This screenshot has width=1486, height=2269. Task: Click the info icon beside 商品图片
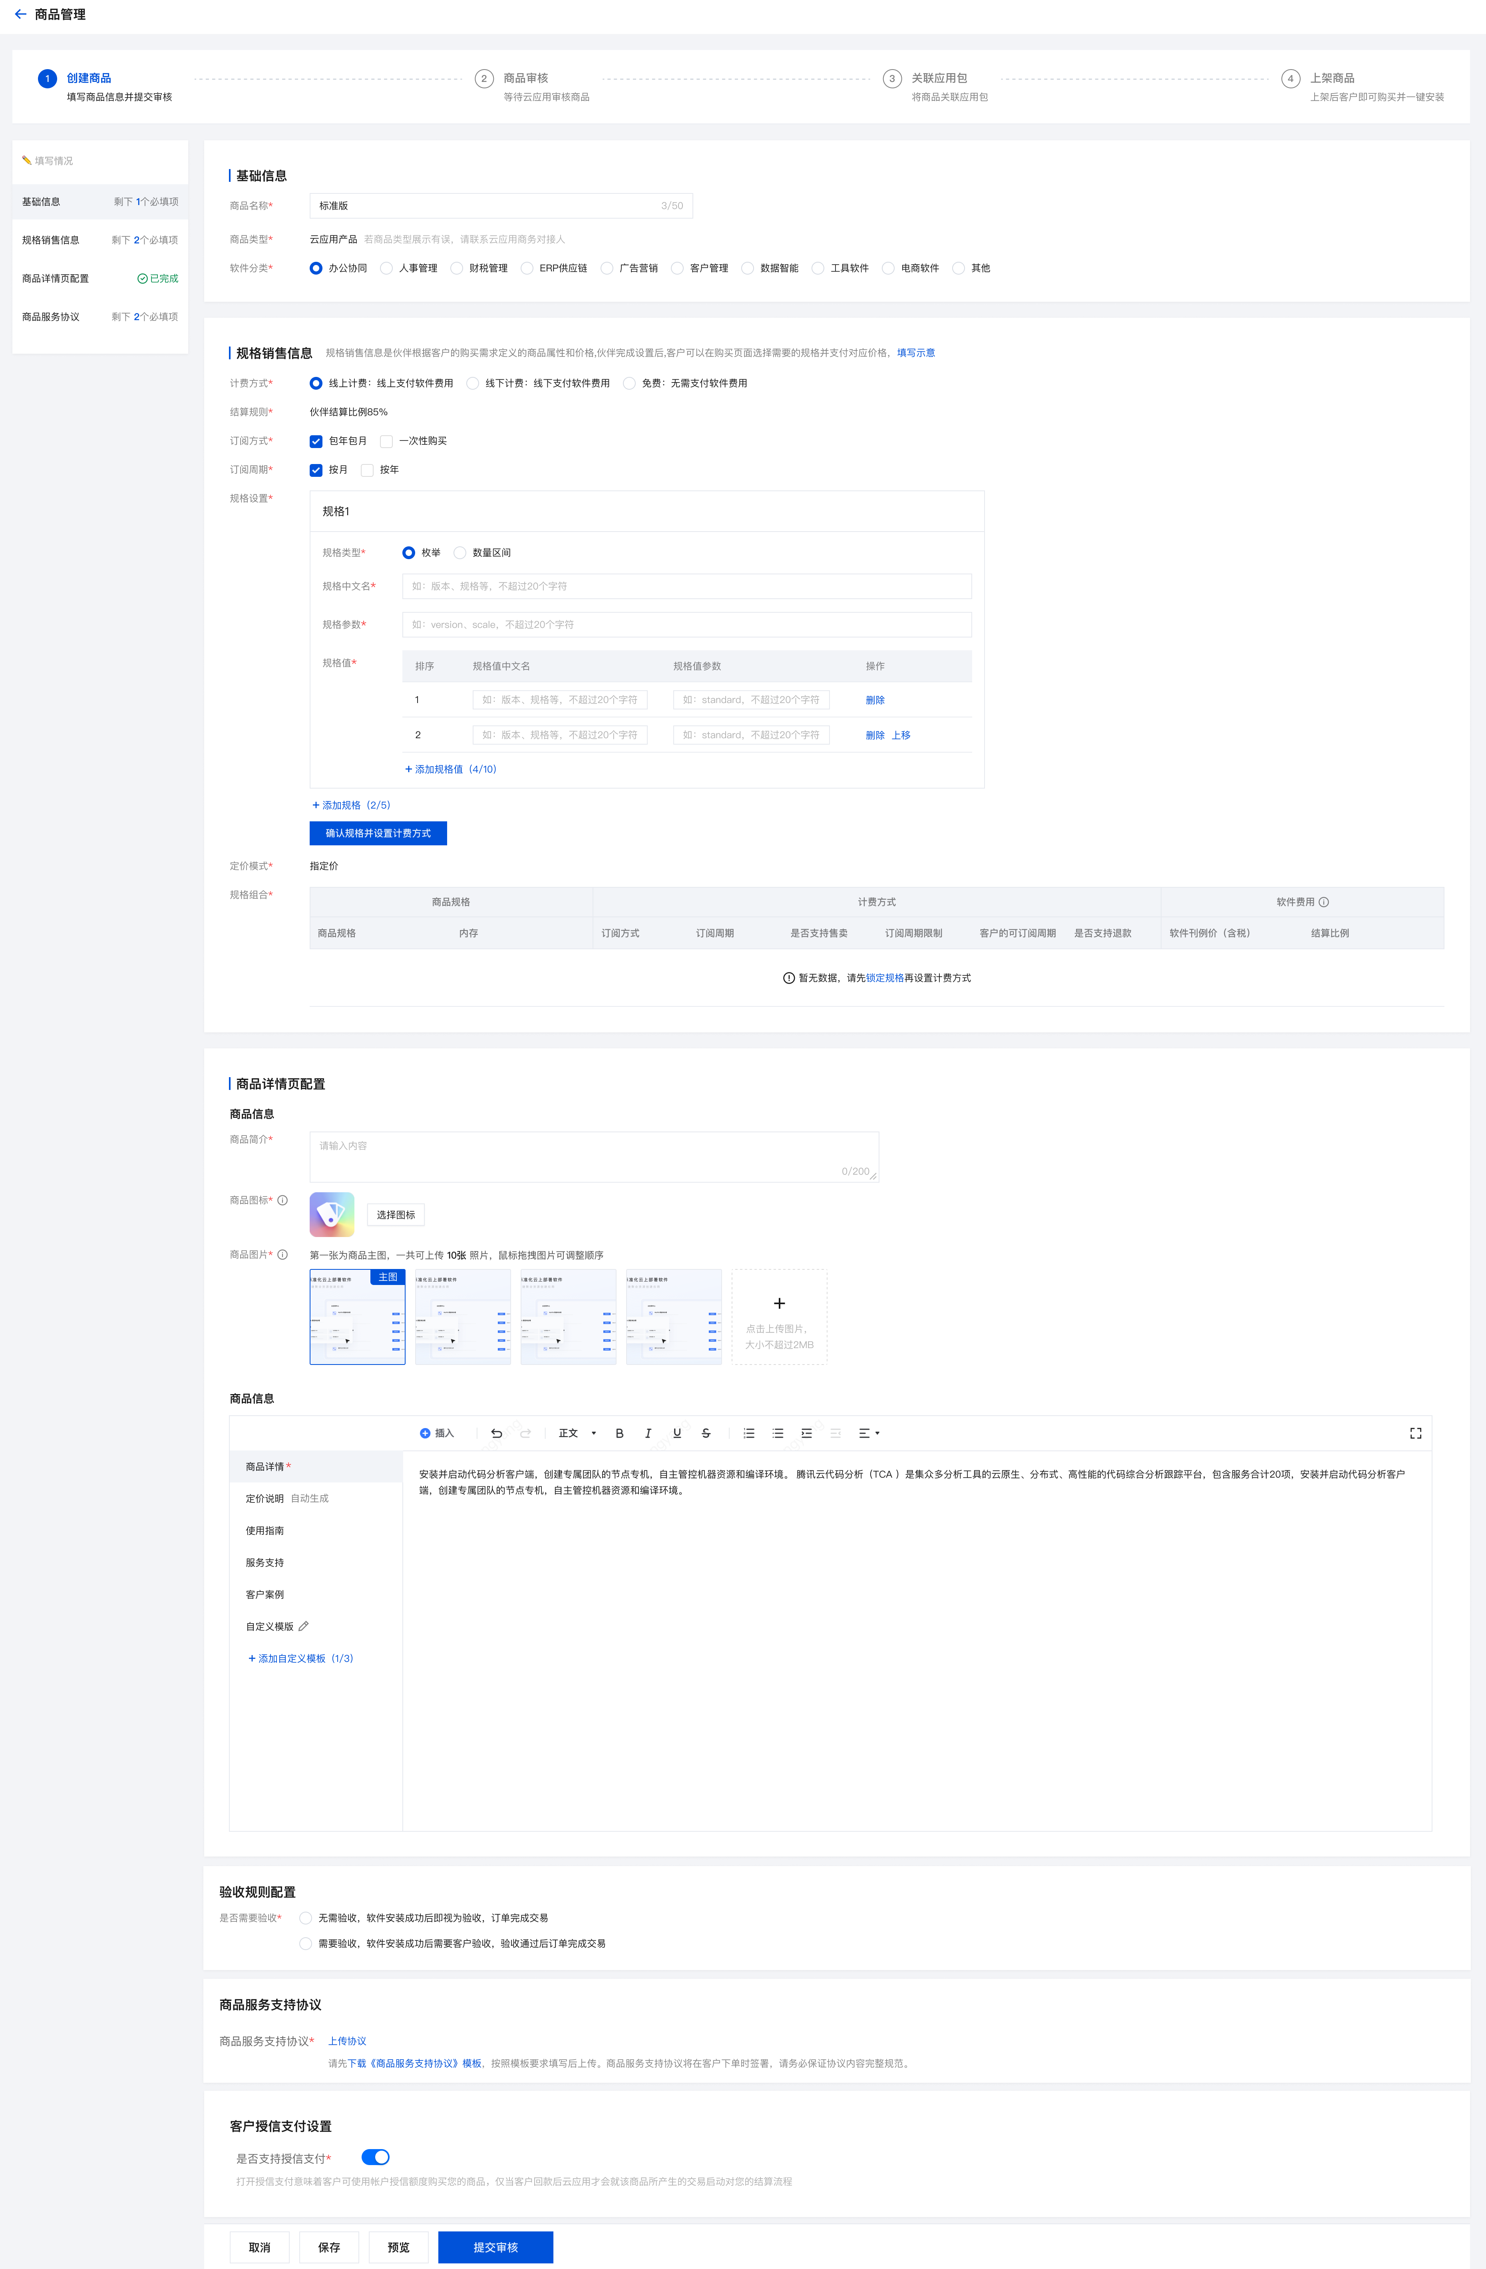point(282,1255)
